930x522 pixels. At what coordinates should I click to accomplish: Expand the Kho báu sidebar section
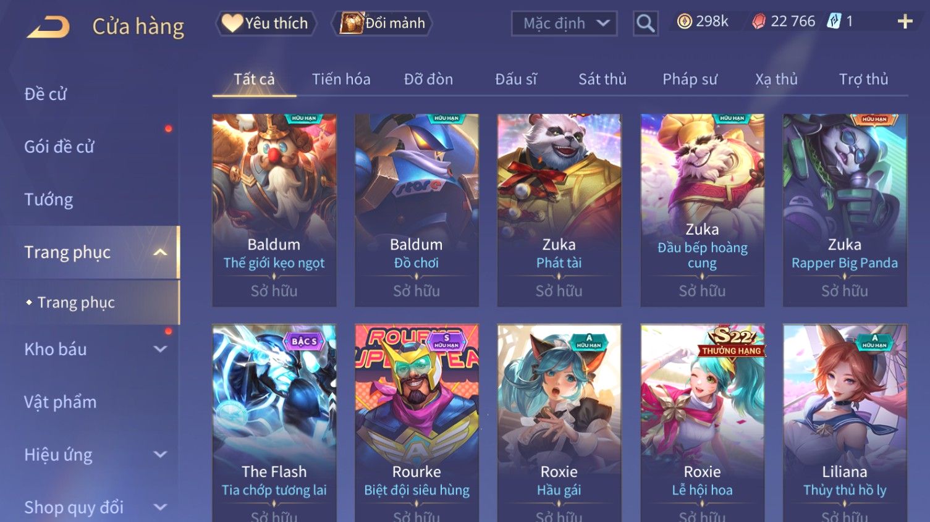[x=160, y=349]
